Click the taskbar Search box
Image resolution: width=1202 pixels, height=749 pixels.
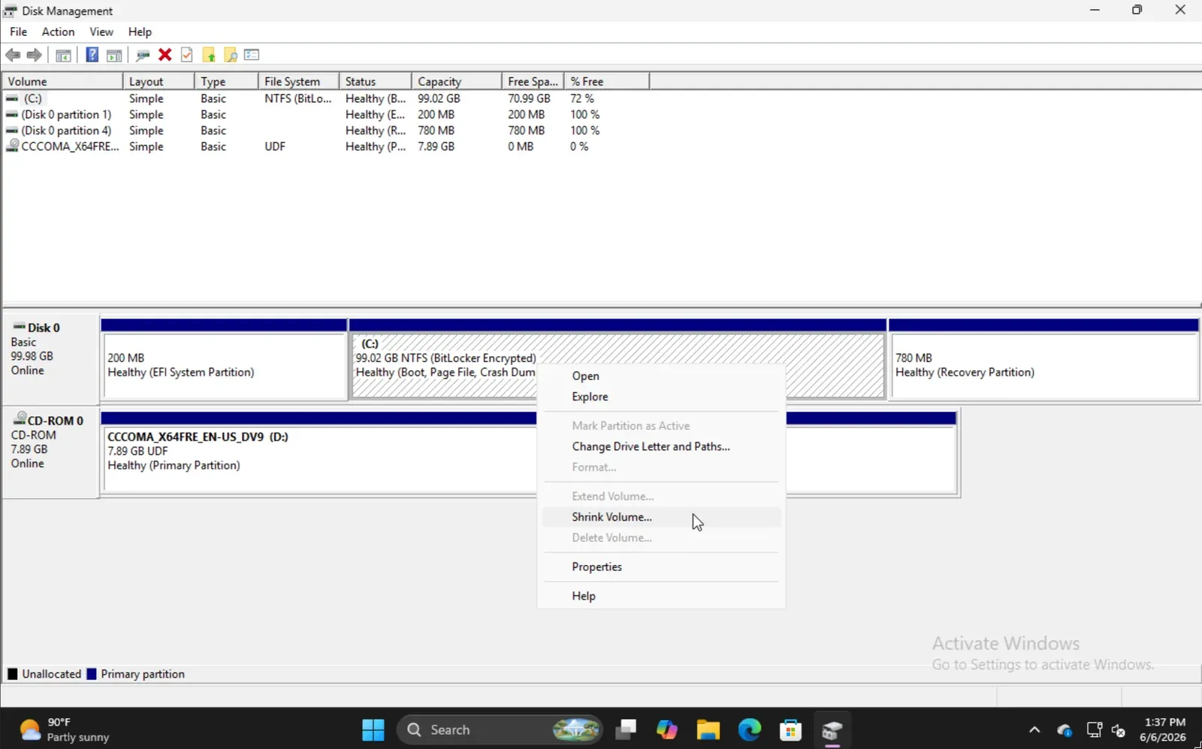[500, 729]
